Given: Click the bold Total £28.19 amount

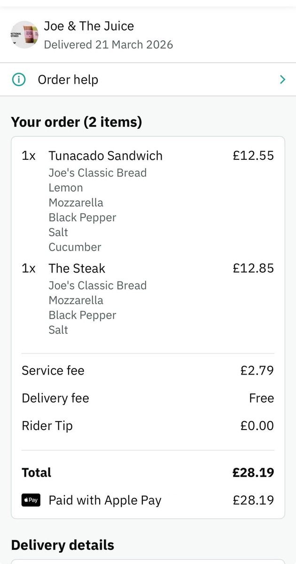Looking at the screenshot, I should click(x=253, y=472).
